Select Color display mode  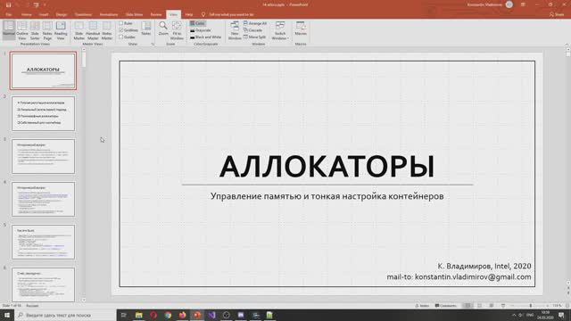pyautogui.click(x=197, y=23)
